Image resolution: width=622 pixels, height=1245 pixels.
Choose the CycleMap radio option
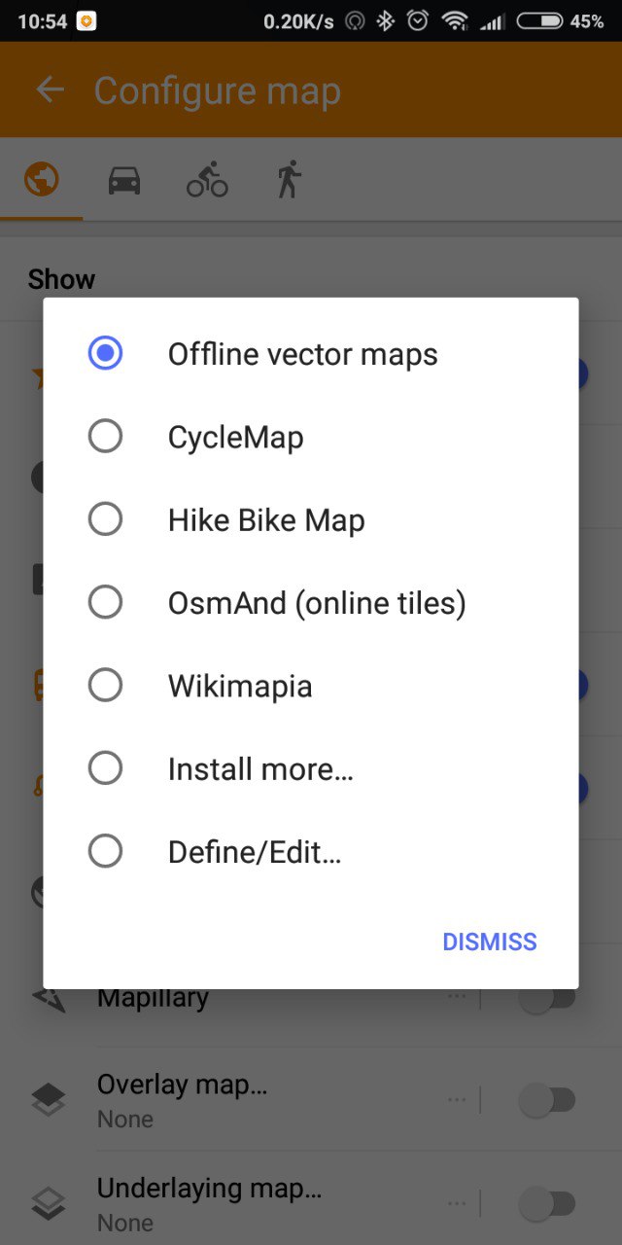[x=105, y=437]
